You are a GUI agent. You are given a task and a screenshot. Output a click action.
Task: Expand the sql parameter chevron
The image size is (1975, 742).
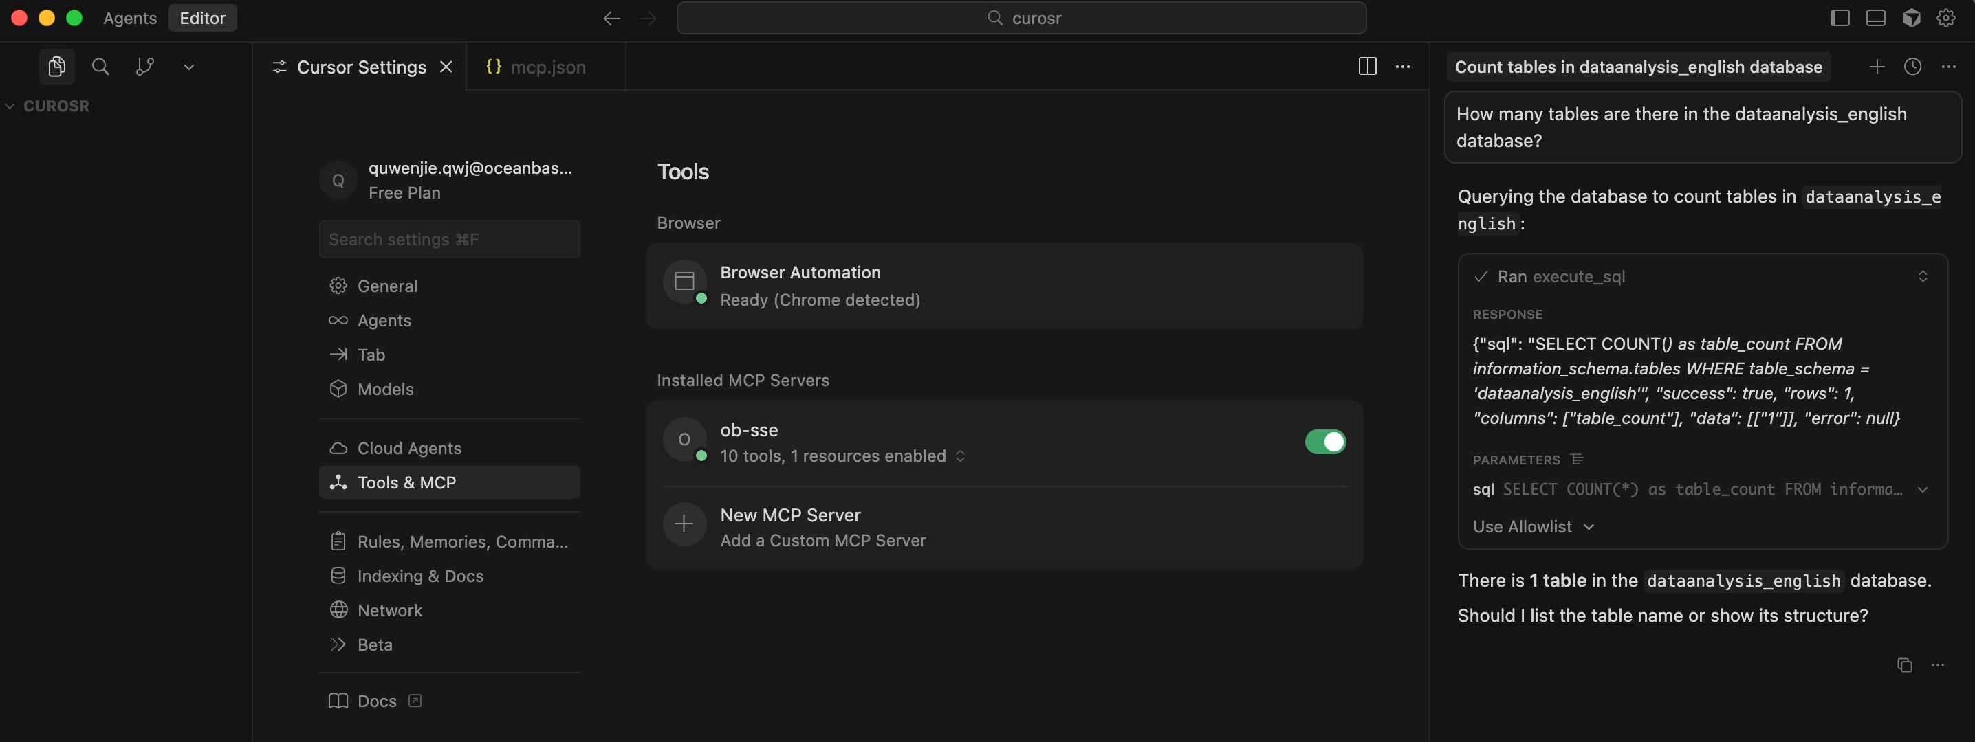click(x=1922, y=489)
